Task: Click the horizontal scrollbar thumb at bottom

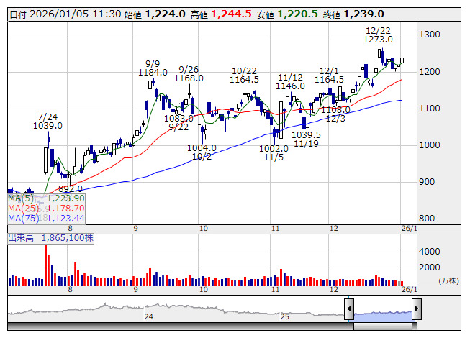Action: [x=383, y=326]
